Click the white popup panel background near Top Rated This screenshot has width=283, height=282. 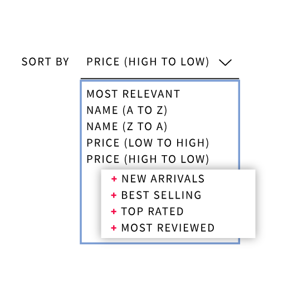pos(223,211)
